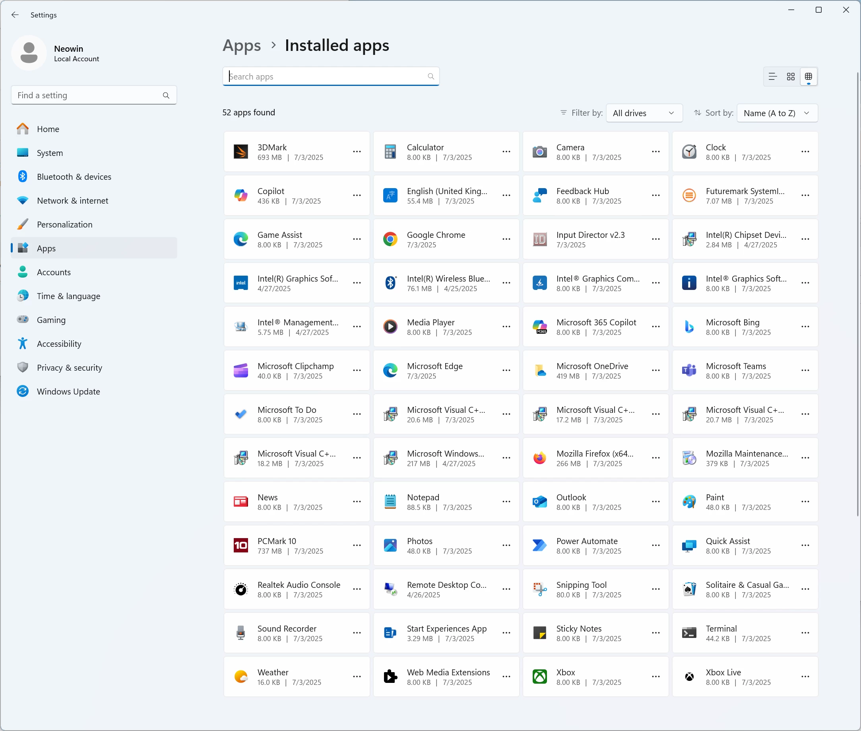Click the Microsoft To Do icon
This screenshot has width=861, height=731.
pos(240,414)
